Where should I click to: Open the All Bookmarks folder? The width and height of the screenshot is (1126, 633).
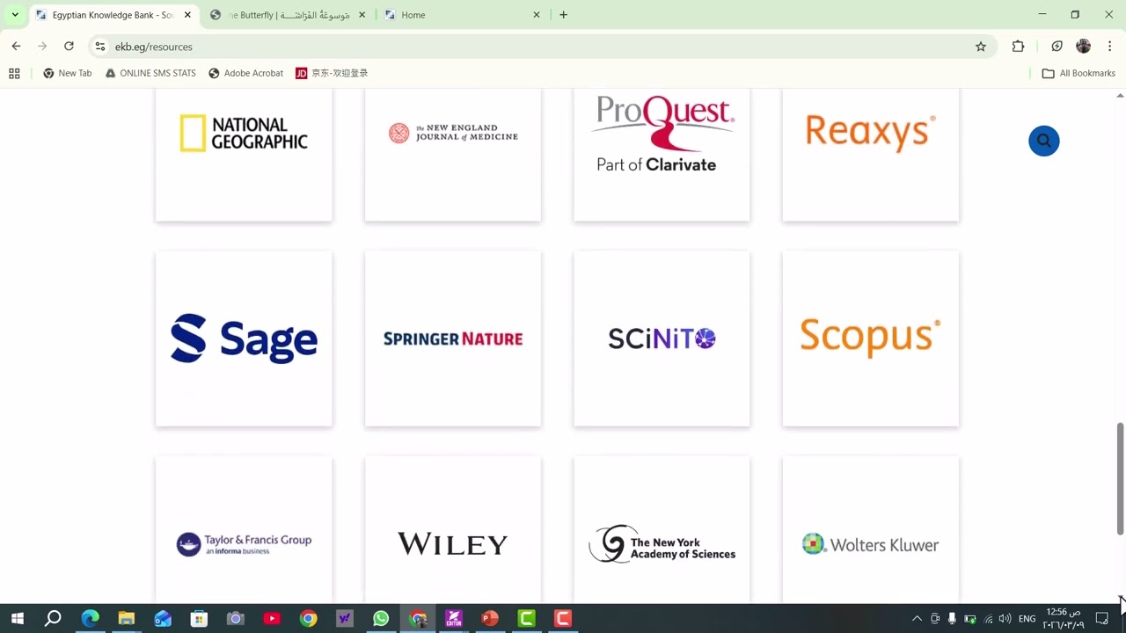(1078, 73)
